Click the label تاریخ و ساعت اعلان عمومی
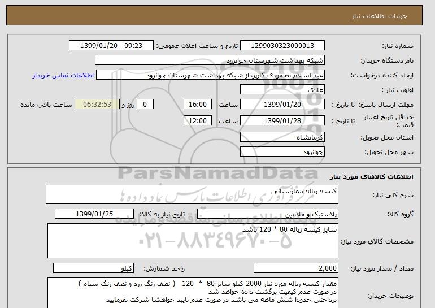Image resolution: width=435 pixels, height=308 pixels. pos(197,46)
